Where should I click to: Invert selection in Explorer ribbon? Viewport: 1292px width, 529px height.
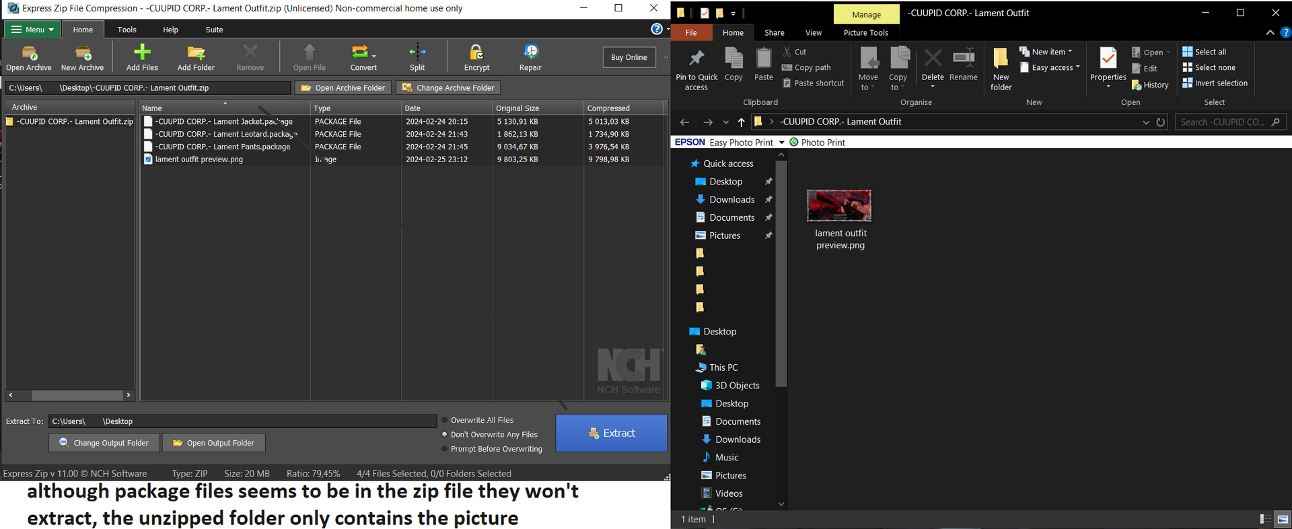click(x=1215, y=83)
